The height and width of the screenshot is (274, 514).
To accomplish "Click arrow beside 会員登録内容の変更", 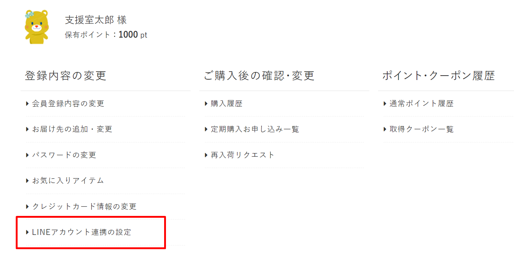I will click(27, 104).
